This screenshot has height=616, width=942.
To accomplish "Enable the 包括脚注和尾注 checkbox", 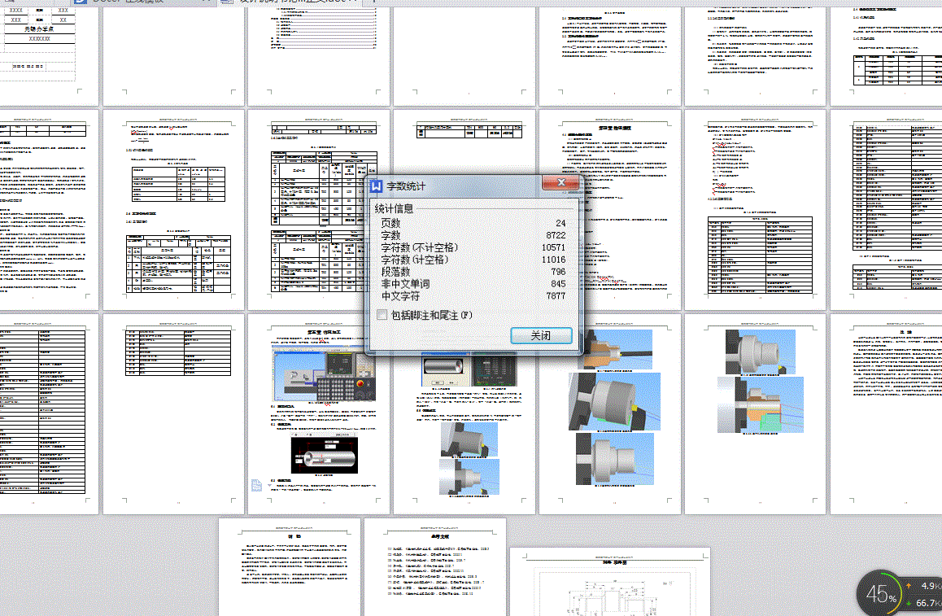I will (x=382, y=315).
